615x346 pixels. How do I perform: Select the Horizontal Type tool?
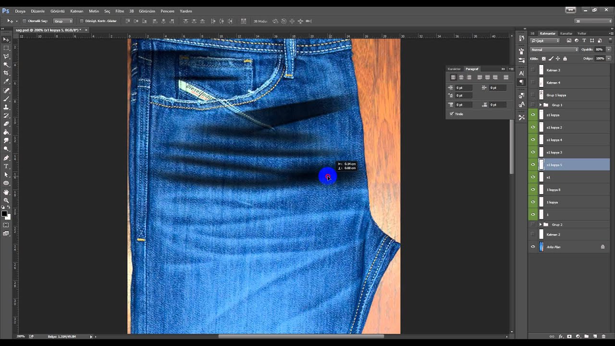pos(6,166)
